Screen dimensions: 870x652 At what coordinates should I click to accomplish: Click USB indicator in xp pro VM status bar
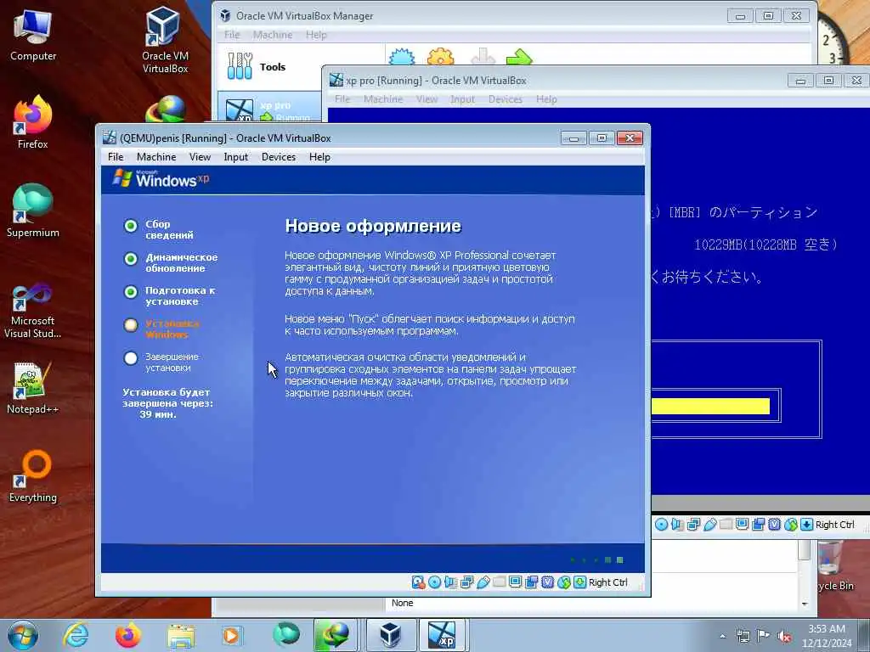709,525
